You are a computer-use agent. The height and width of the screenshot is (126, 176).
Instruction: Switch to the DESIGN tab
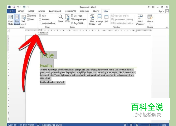[x=41, y=11]
